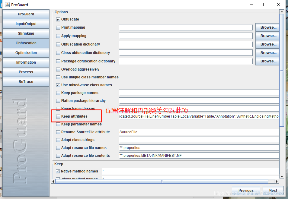The height and width of the screenshot is (199, 288).
Task: Focus the Print mapping text field
Action: click(x=186, y=27)
